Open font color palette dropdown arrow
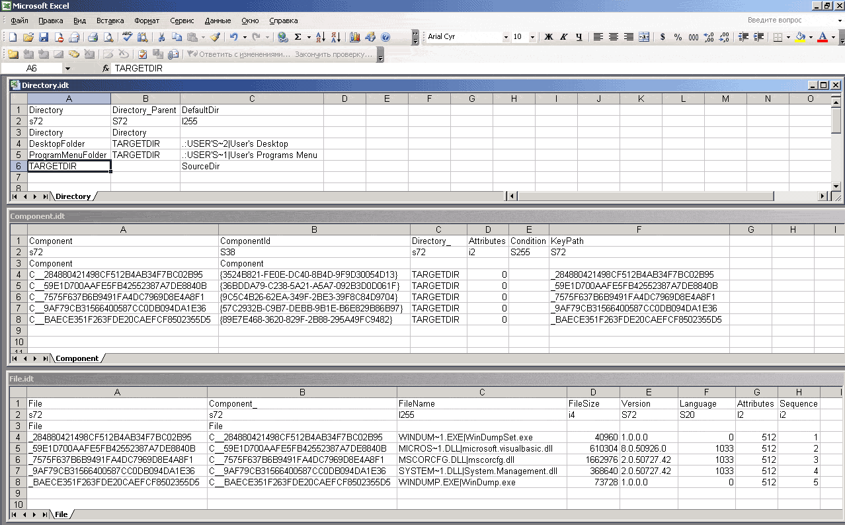The width and height of the screenshot is (845, 525). [x=833, y=37]
